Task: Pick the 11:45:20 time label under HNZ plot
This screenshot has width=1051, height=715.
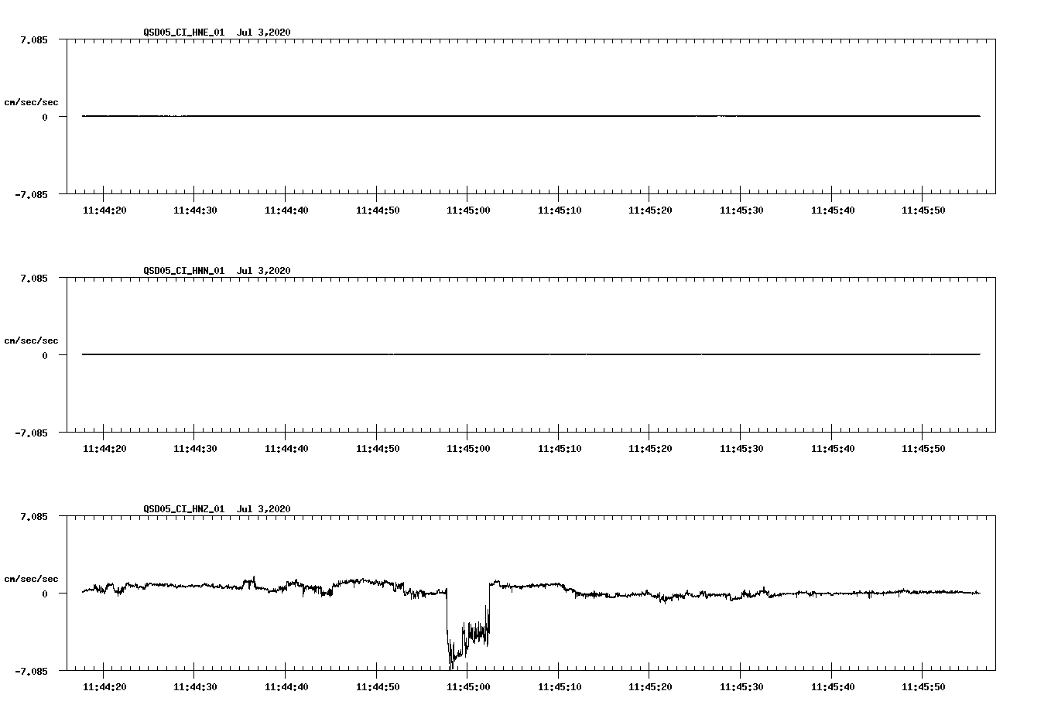Action: (650, 687)
